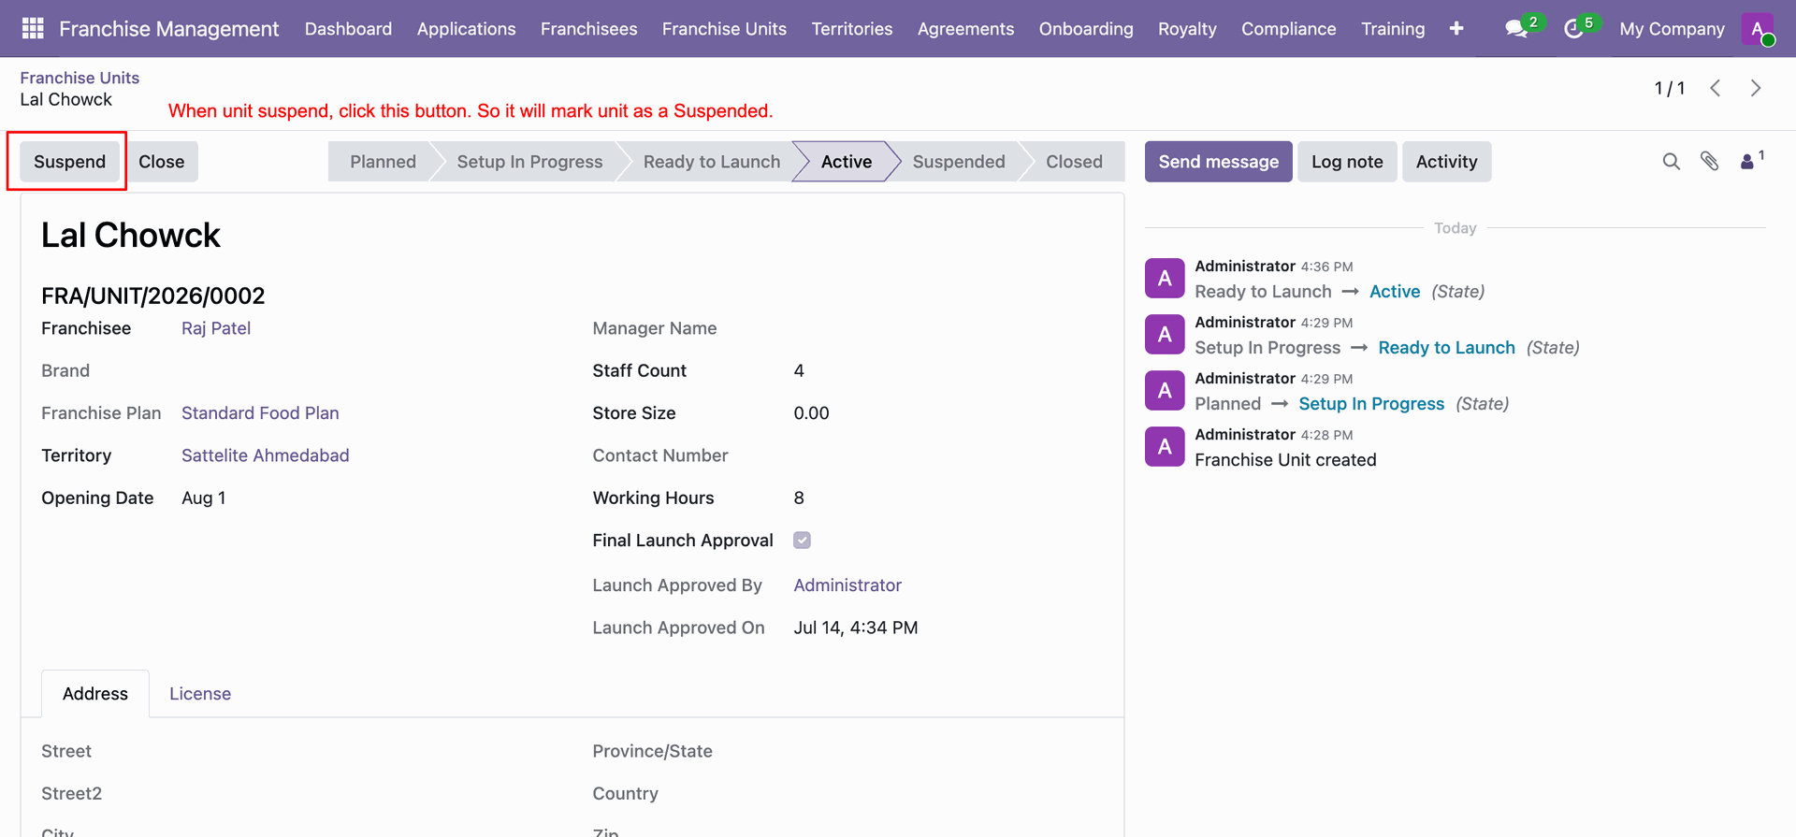Image resolution: width=1796 pixels, height=837 pixels.
Task: Open the Agreements menu
Action: point(965,29)
